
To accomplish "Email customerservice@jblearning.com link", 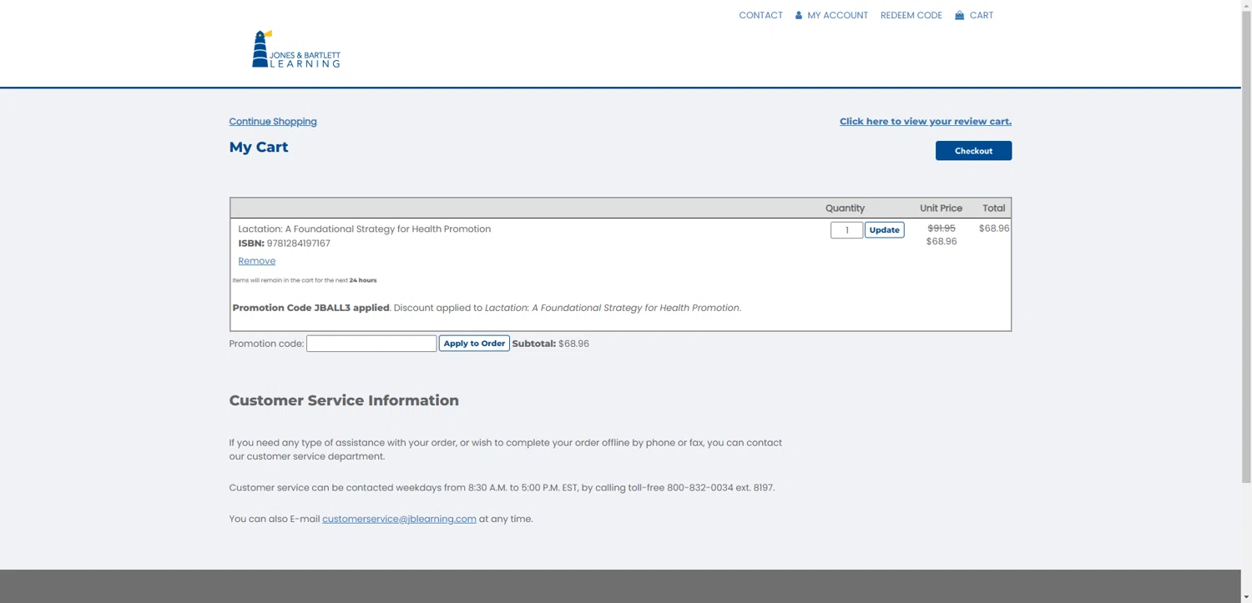I will tap(399, 519).
